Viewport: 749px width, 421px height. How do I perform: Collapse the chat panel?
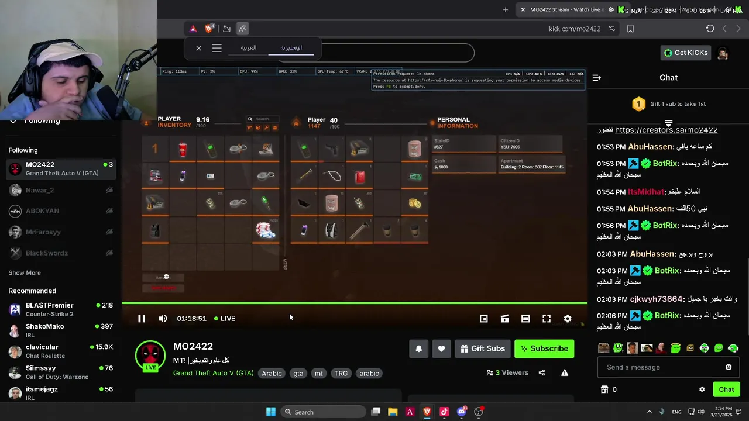click(596, 78)
